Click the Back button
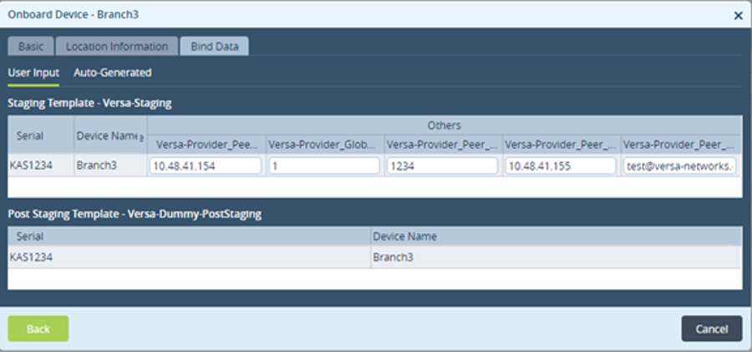Screen dimensions: 752x352 (x=38, y=329)
